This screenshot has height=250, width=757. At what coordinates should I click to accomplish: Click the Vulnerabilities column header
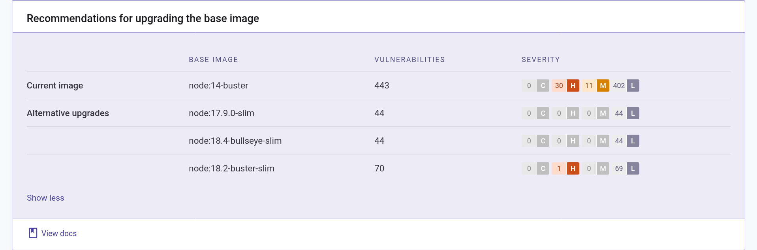pos(409,60)
